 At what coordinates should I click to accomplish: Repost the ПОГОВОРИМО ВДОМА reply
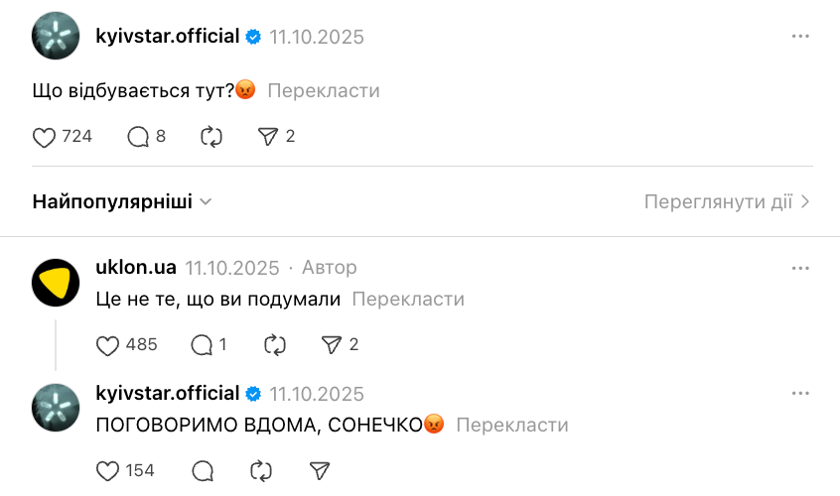(x=262, y=470)
